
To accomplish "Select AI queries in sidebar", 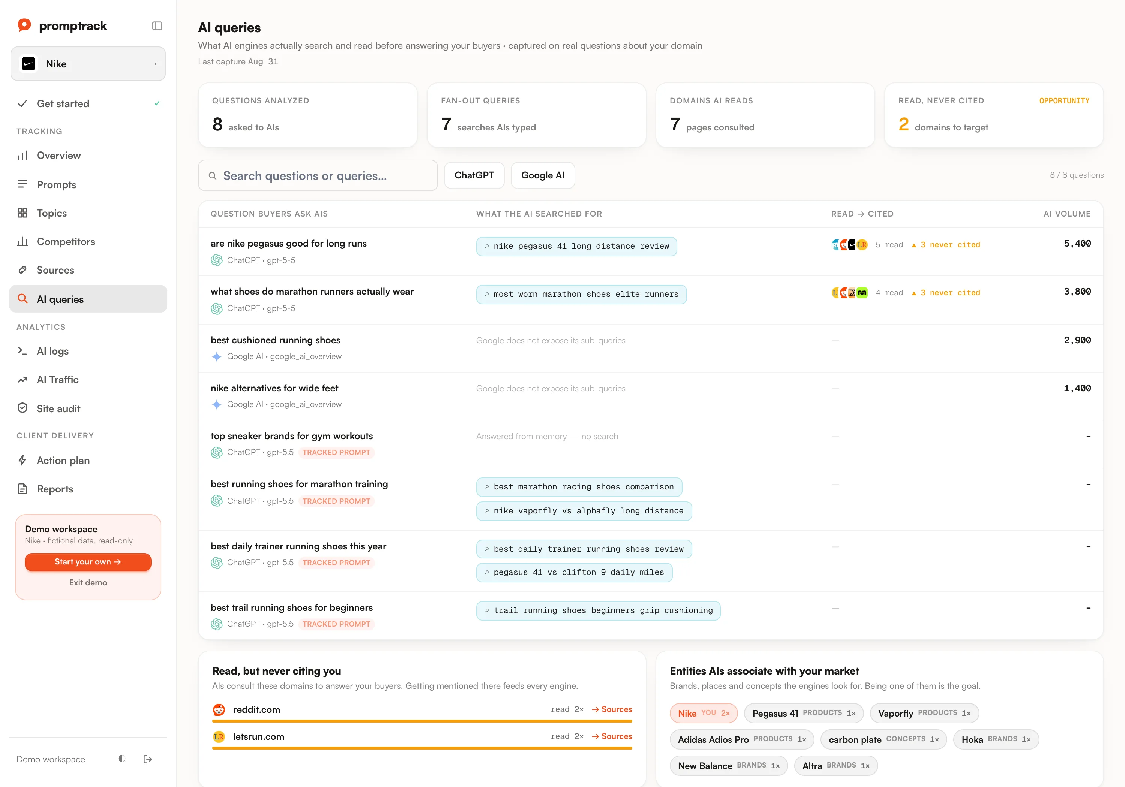I will (88, 299).
